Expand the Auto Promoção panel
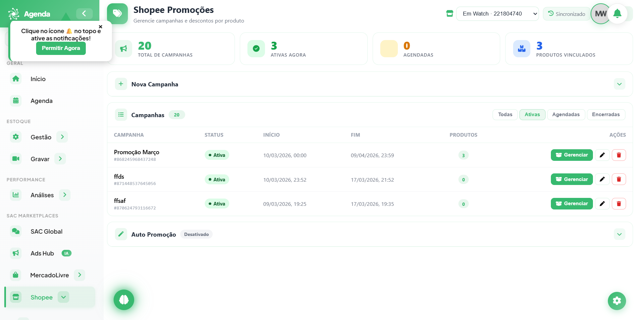 [x=619, y=234]
